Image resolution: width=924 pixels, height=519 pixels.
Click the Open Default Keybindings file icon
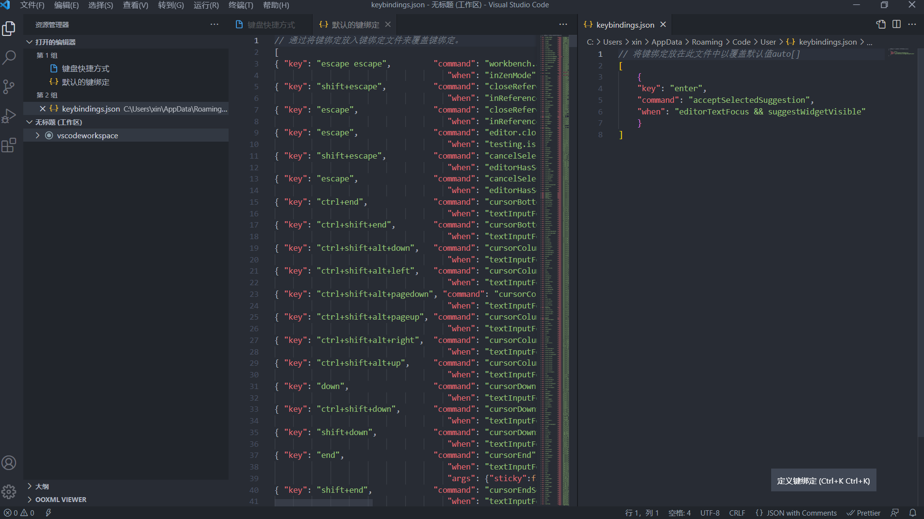(881, 24)
